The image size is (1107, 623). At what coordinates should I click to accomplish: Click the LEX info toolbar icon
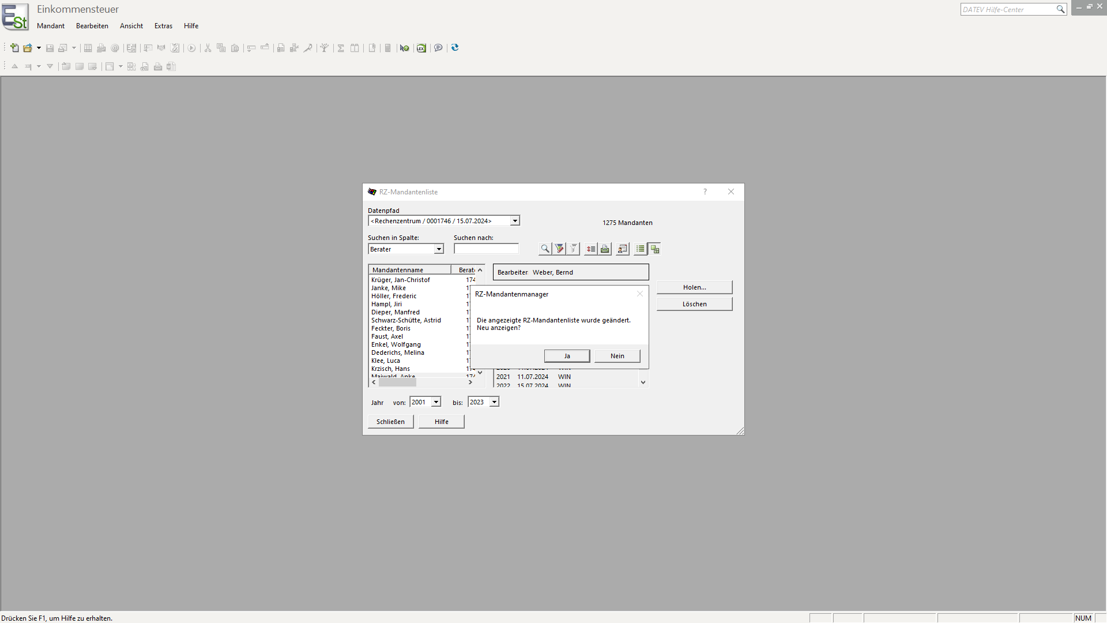[x=421, y=48]
